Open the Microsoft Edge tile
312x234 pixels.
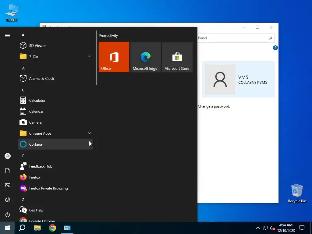tap(145, 57)
